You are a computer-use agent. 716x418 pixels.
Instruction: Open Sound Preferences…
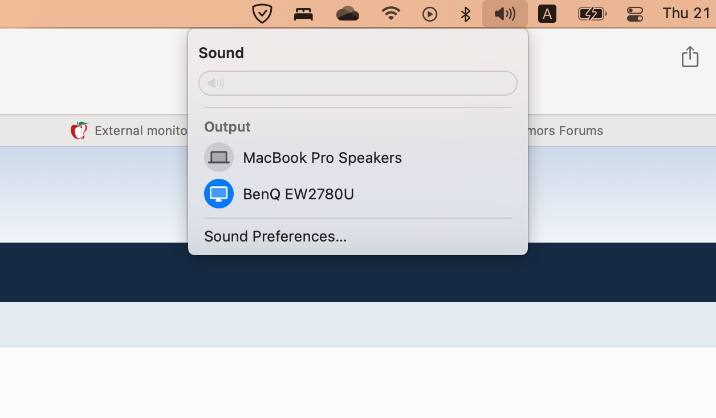[275, 236]
